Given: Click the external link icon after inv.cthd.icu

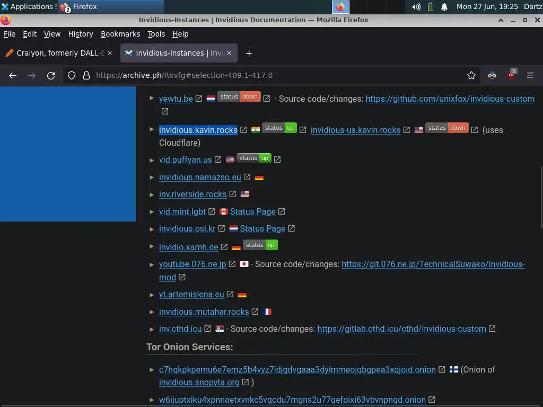Looking at the screenshot, I should click(207, 329).
